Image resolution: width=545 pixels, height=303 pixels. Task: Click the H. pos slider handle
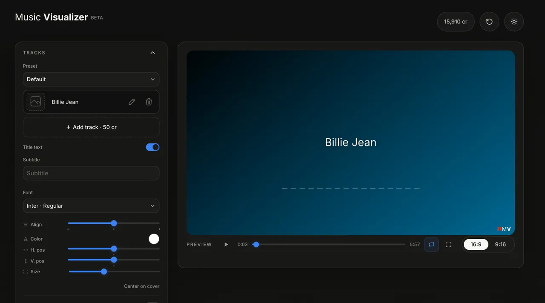click(114, 249)
